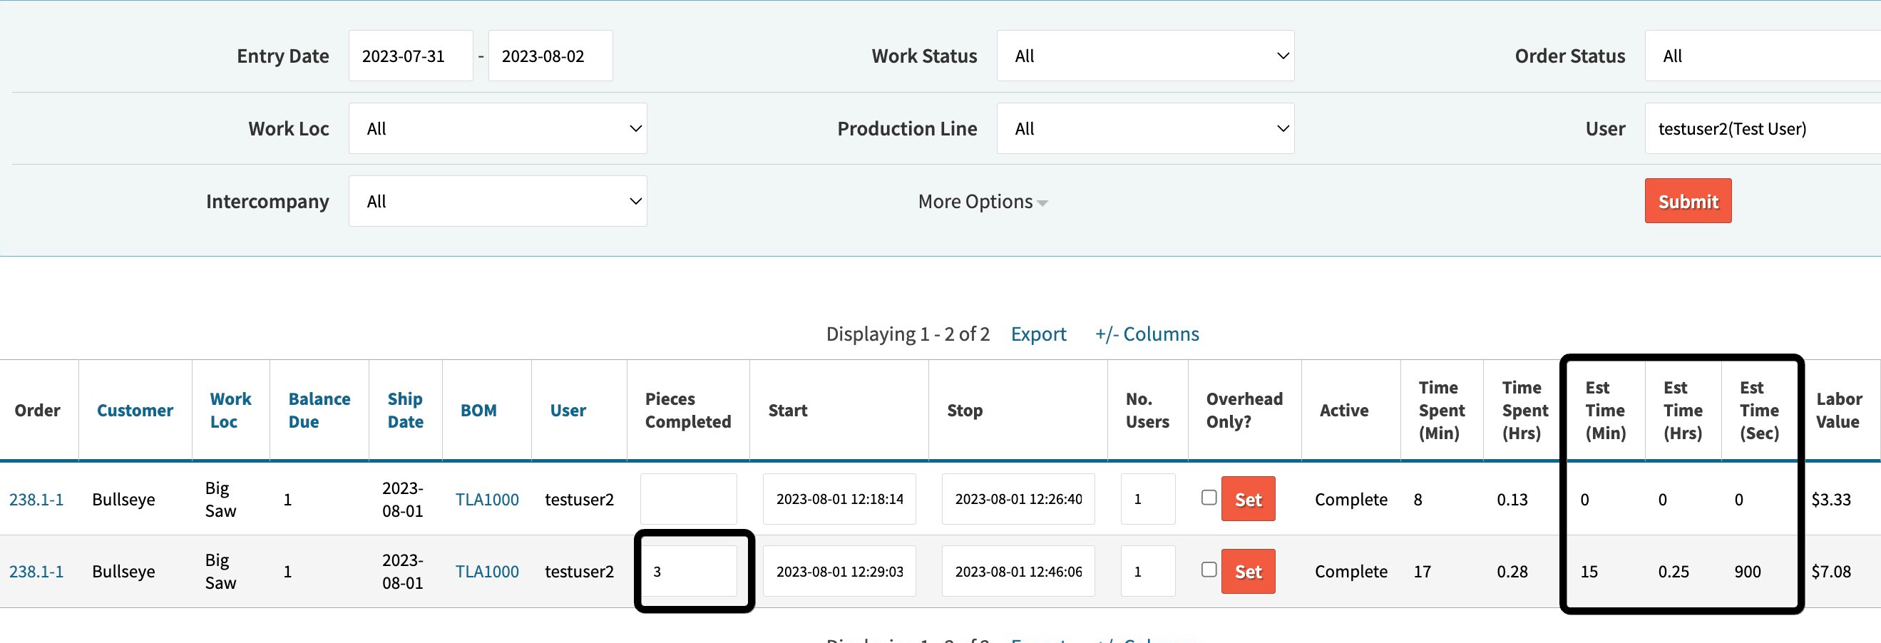Click the Entry Date end field 2023-08-02
The height and width of the screenshot is (643, 1881).
[x=550, y=56]
